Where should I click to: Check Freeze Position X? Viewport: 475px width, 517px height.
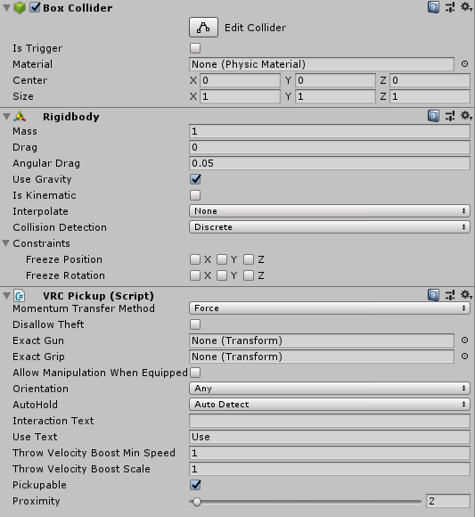point(195,259)
